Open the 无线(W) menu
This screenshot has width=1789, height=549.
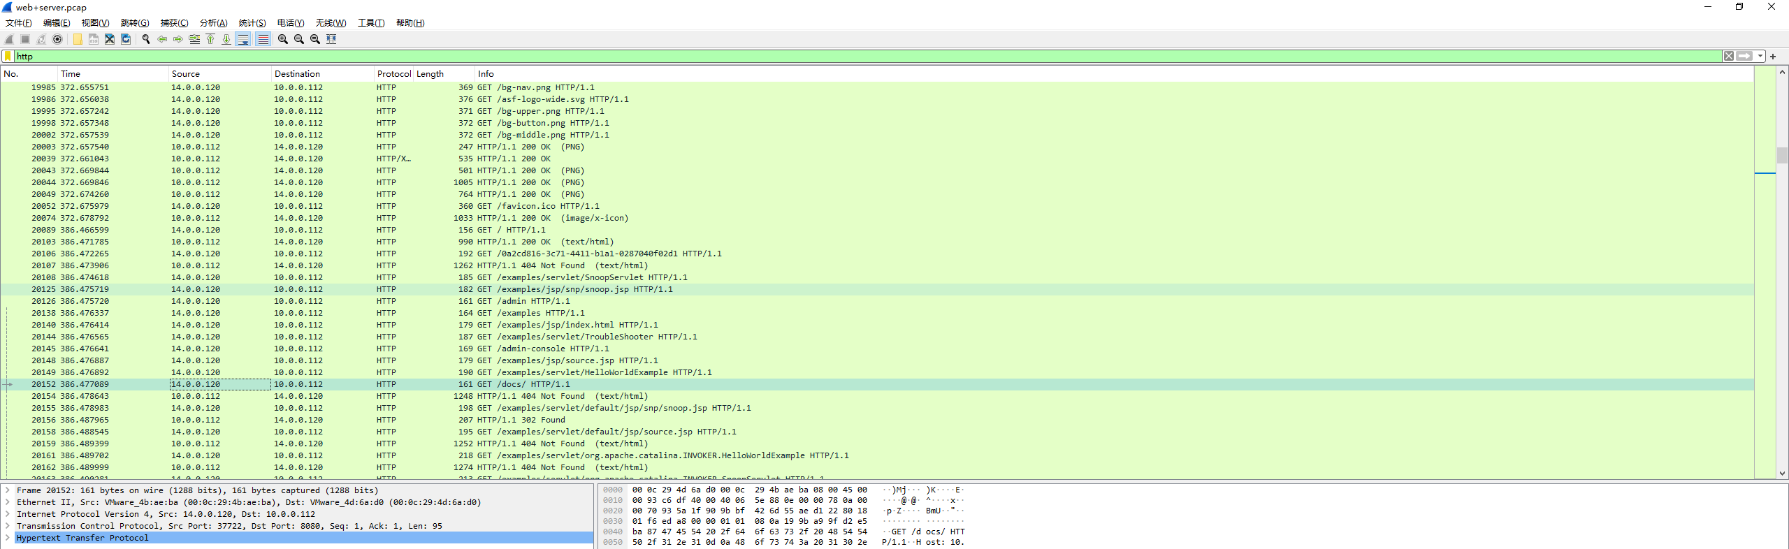(x=331, y=23)
